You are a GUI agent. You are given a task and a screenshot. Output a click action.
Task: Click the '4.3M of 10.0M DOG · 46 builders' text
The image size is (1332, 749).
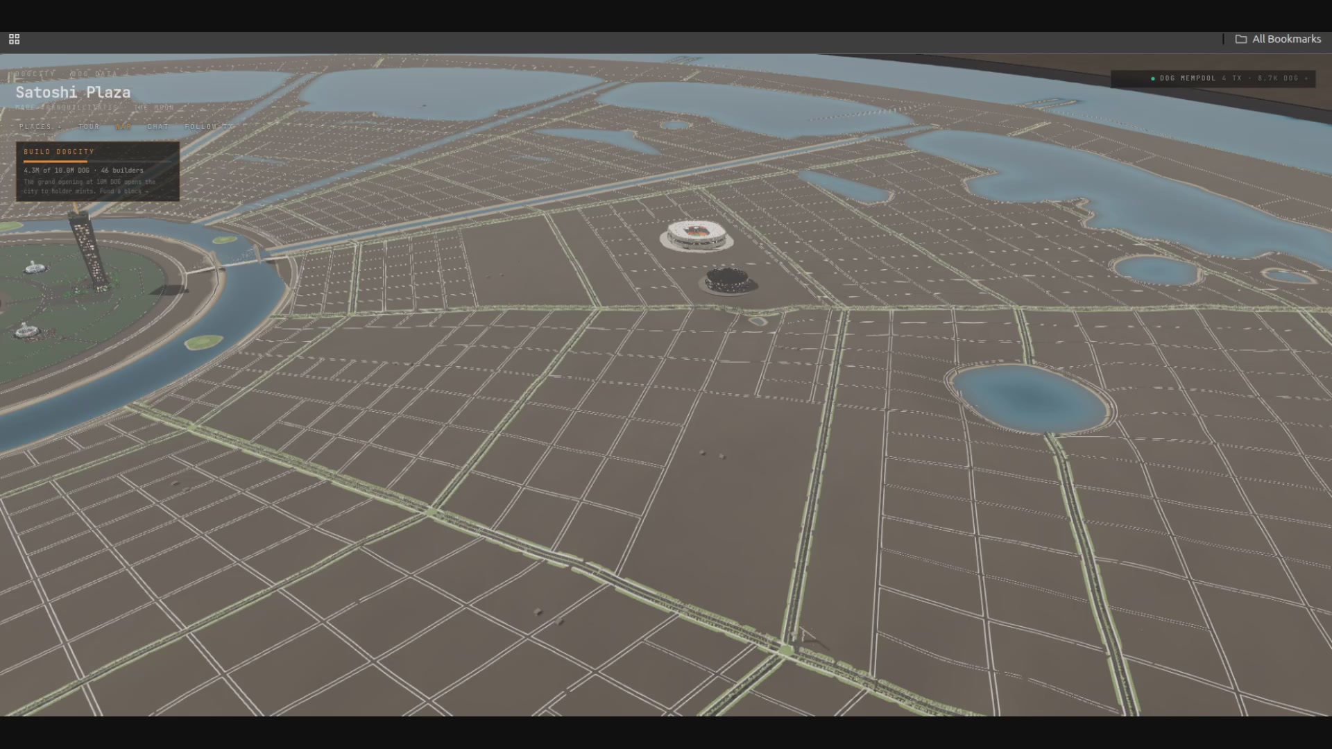click(83, 170)
